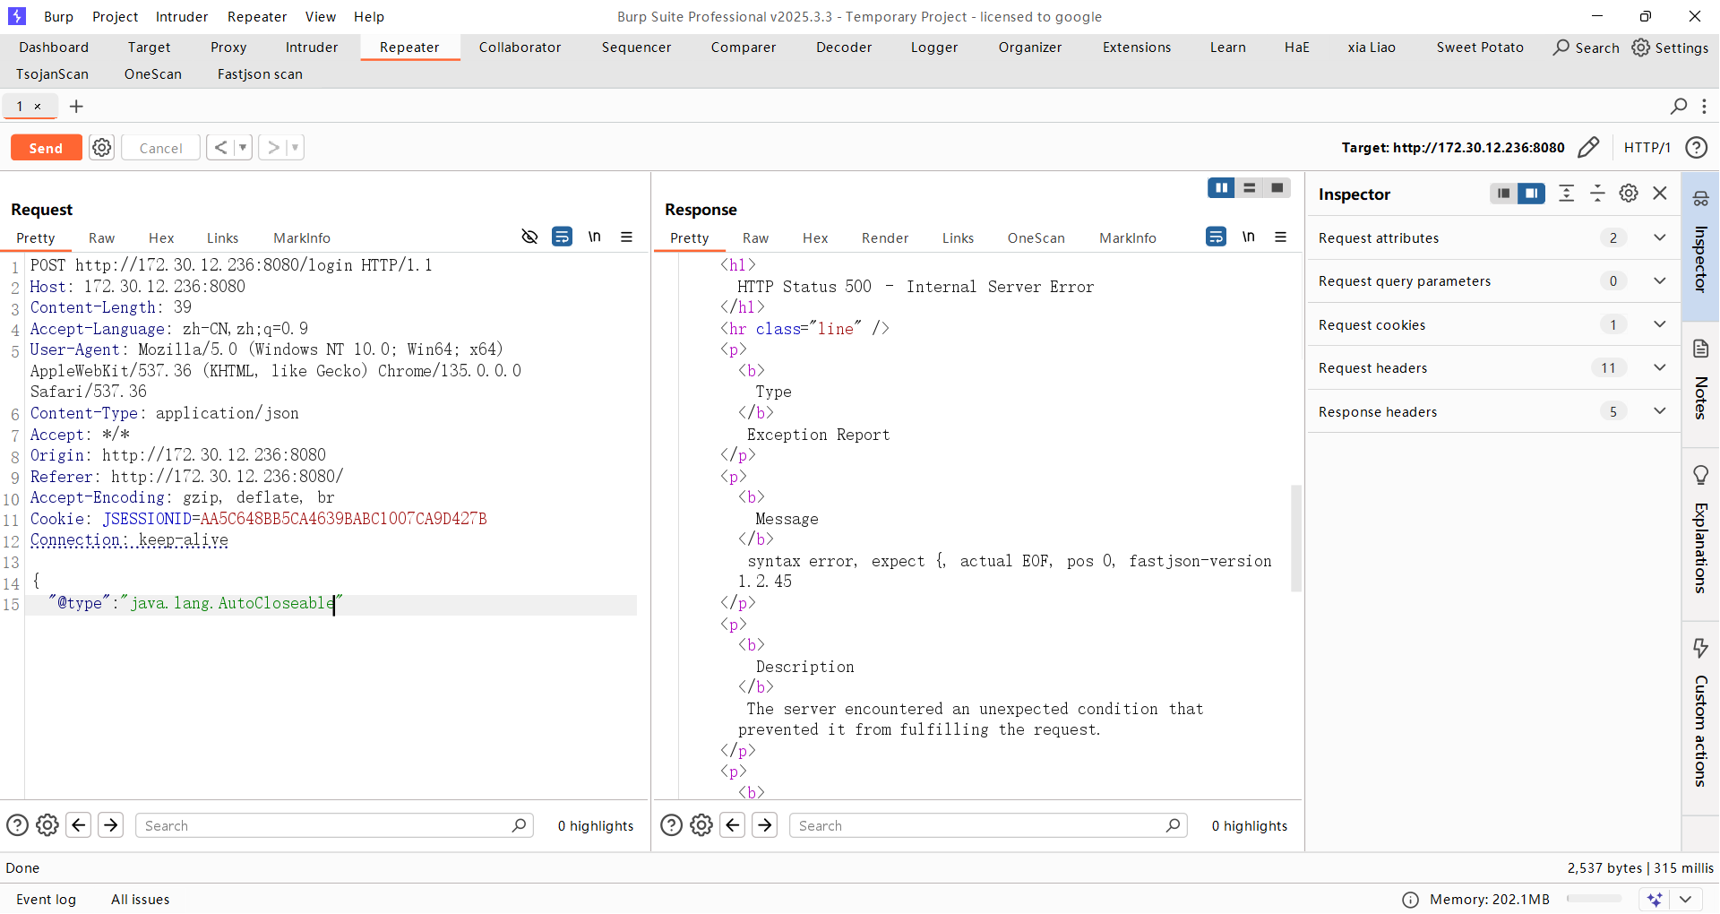The height and width of the screenshot is (914, 1720).
Task: Open the Request editor hamburger menu
Action: pos(626,237)
